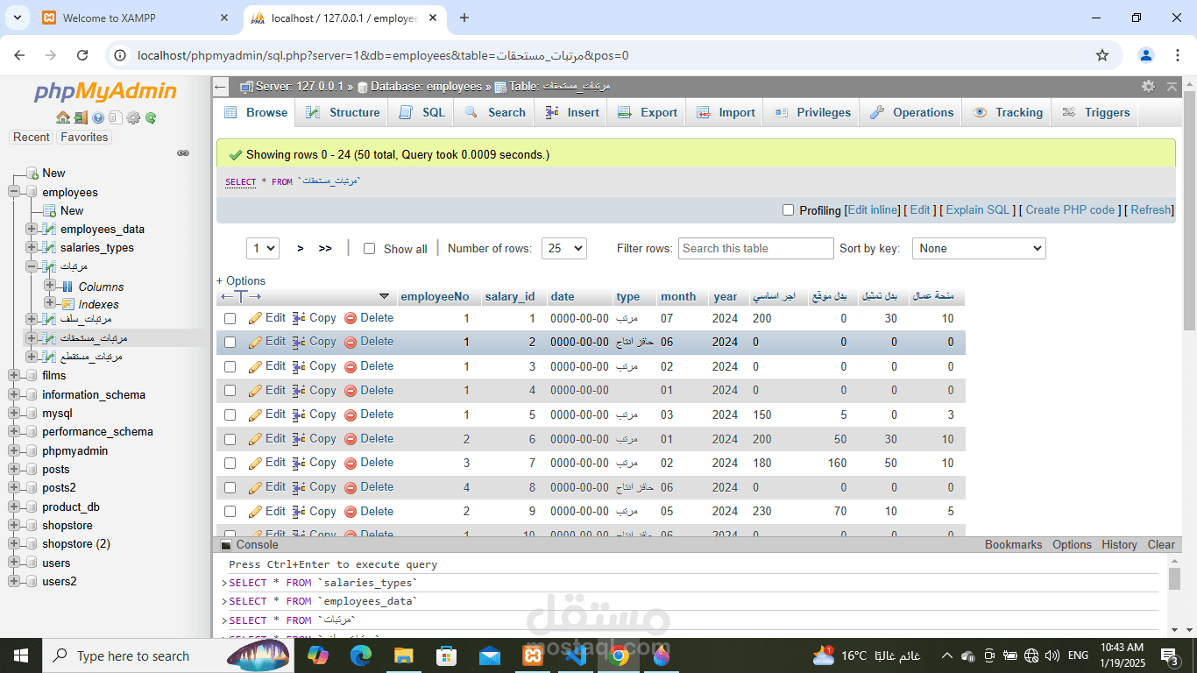Expand the mysql database node
Image resolution: width=1197 pixels, height=673 pixels.
coord(14,413)
